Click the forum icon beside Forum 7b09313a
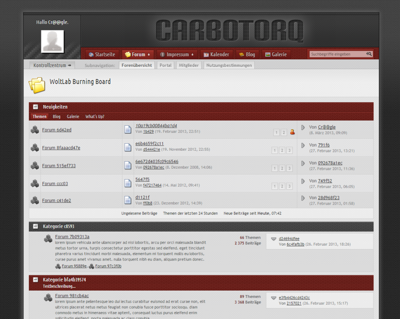 [x=48, y=239]
